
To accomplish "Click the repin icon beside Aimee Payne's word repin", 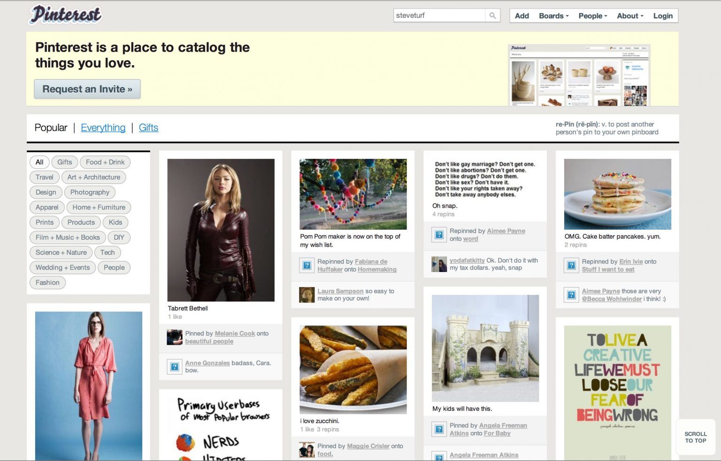I will pos(439,234).
